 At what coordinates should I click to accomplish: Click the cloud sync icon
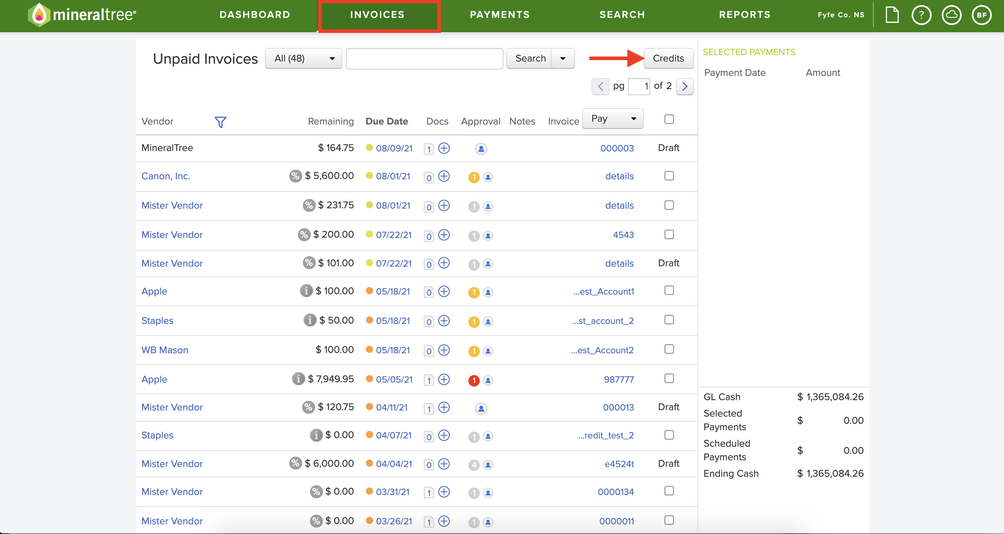(x=951, y=15)
